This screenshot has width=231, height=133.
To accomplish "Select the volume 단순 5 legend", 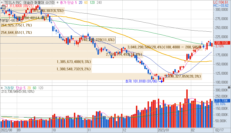I will click(x=21, y=88).
